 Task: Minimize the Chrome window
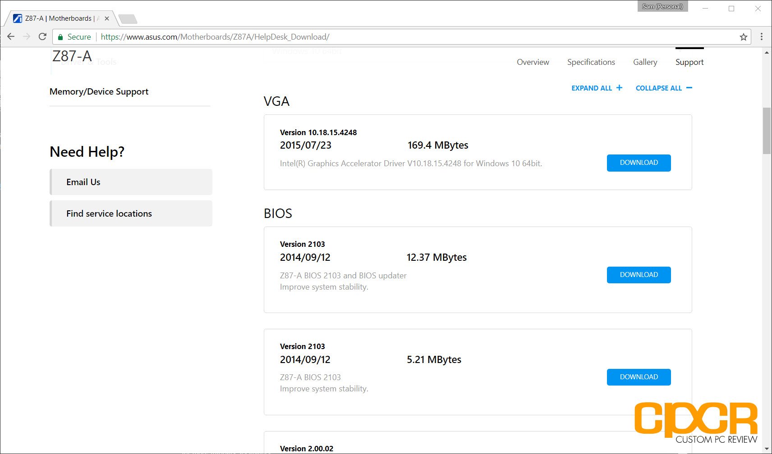point(705,8)
